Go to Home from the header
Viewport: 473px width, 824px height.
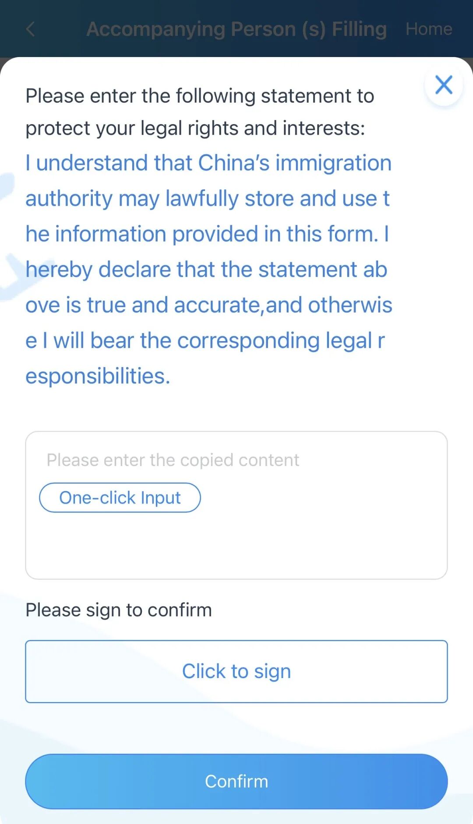[x=428, y=29]
